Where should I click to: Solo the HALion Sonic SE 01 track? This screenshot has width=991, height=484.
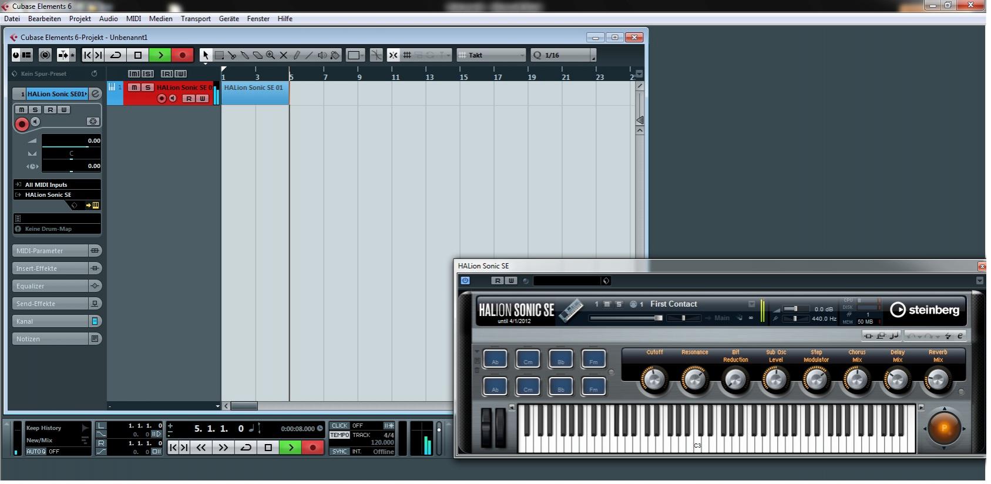click(x=147, y=88)
